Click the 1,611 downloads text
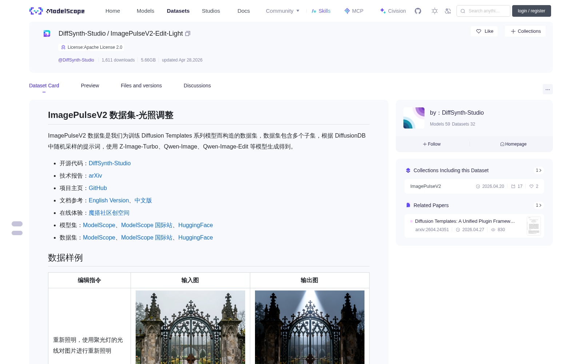This screenshot has width=582, height=364. 118,60
